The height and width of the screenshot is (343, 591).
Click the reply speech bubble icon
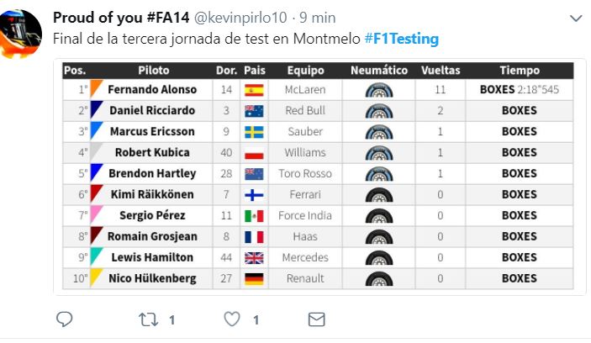click(65, 319)
